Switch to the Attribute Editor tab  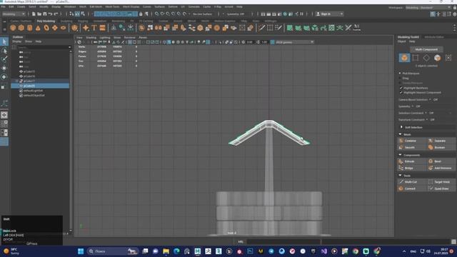tap(434, 37)
